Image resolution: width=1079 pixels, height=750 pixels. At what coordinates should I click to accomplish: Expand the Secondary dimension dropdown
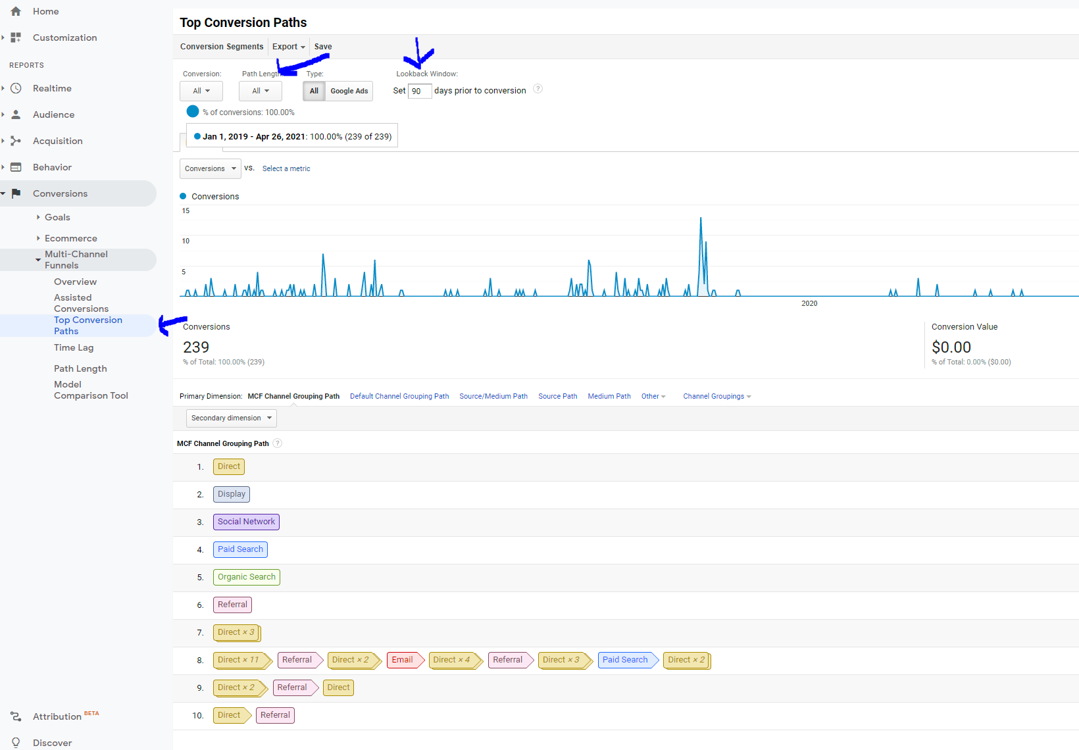[x=231, y=418]
